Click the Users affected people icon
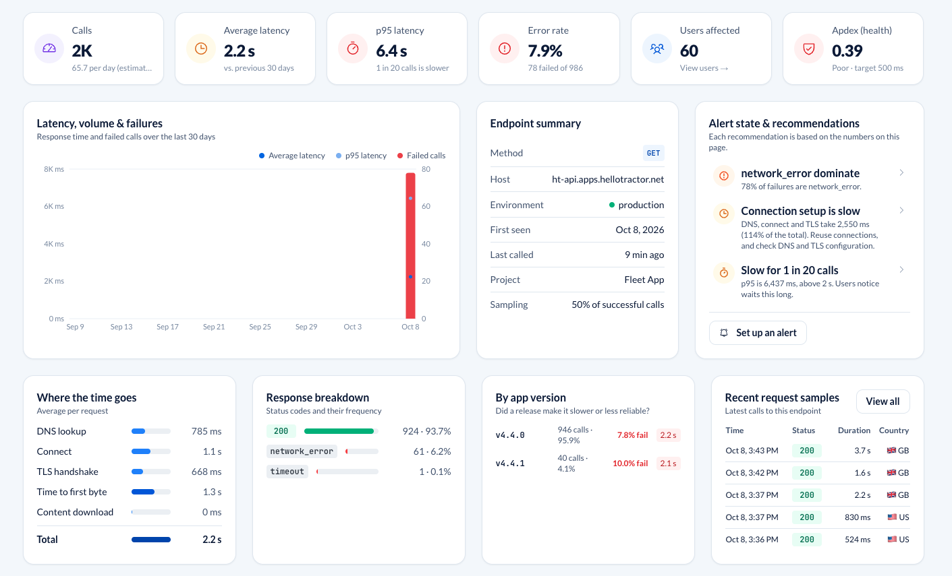The image size is (952, 576). pyautogui.click(x=657, y=49)
